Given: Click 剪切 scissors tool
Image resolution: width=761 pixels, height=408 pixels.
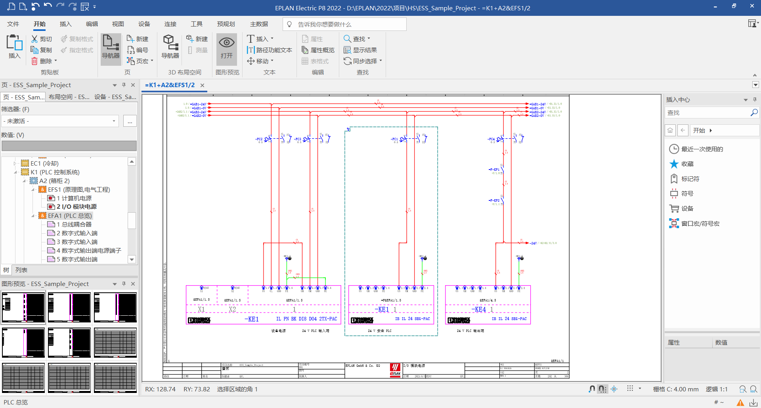Looking at the screenshot, I should [x=42, y=39].
